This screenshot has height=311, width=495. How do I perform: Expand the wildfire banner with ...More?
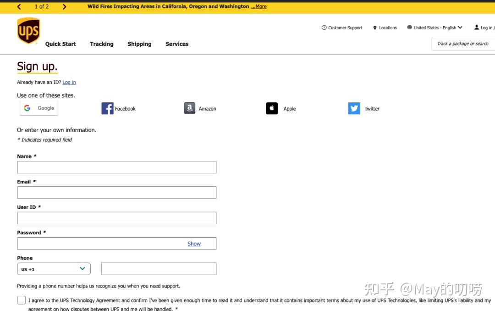click(x=258, y=6)
